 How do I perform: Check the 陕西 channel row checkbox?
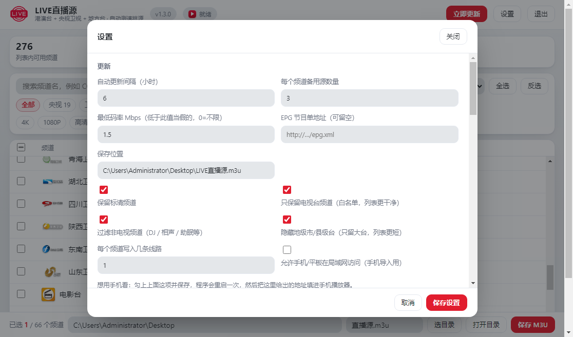click(x=21, y=226)
